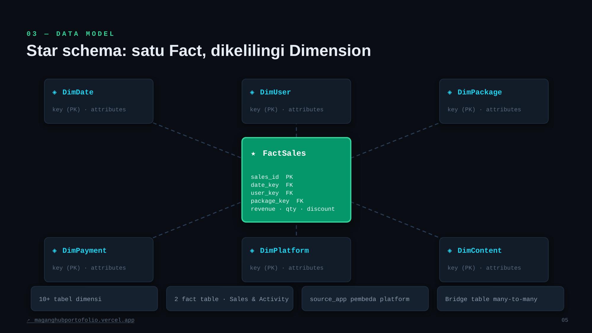Open the maganghubportofolio.vercel.app link
The height and width of the screenshot is (333, 592).
click(84, 320)
